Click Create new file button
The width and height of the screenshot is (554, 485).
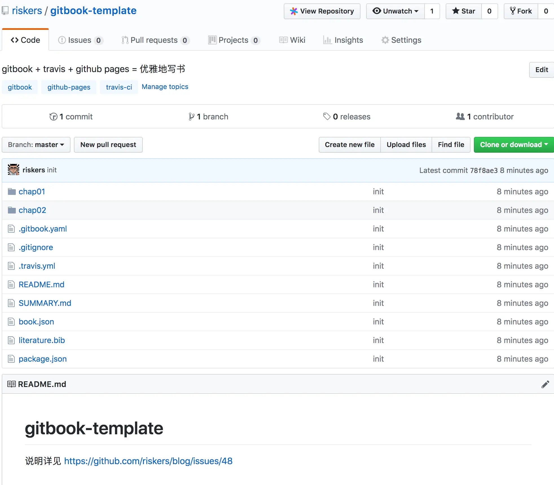coord(349,145)
